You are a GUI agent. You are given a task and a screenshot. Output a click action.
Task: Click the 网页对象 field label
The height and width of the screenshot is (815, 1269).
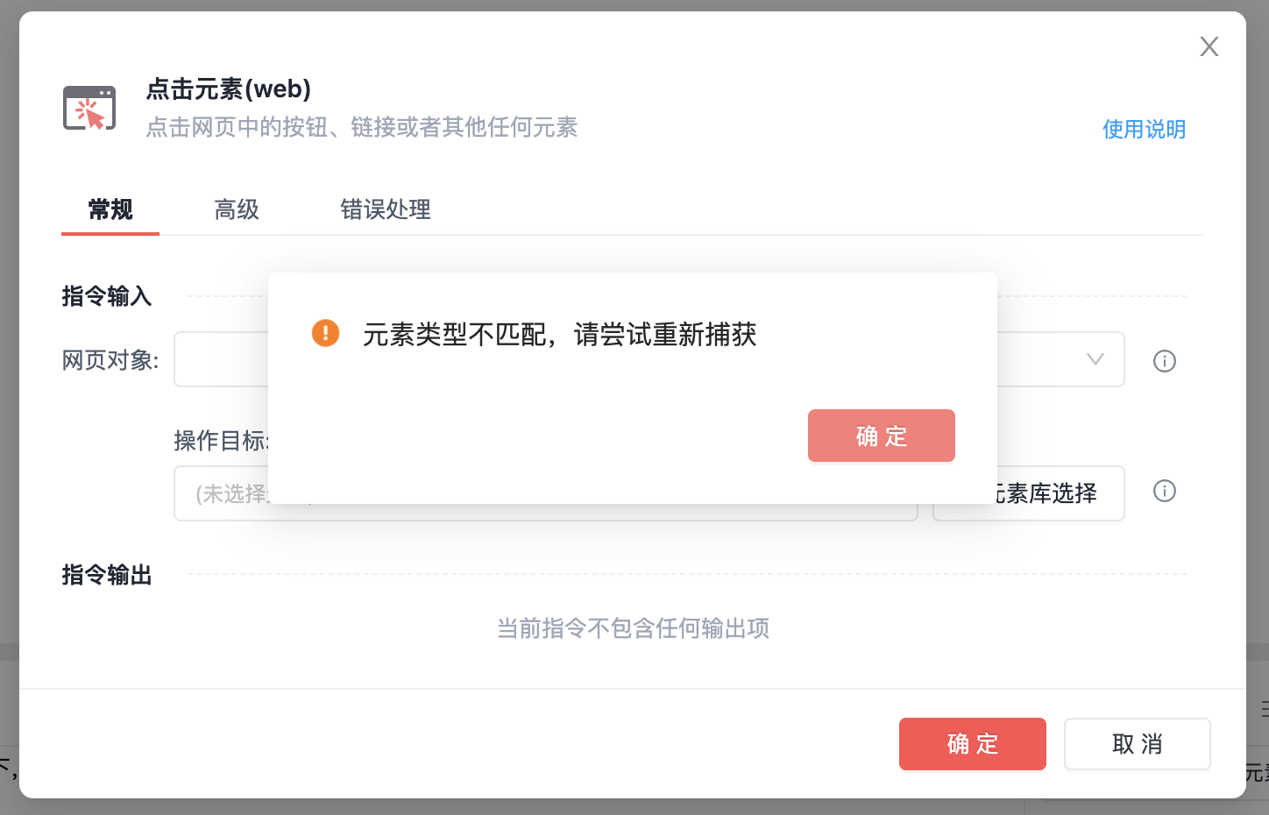(x=110, y=360)
